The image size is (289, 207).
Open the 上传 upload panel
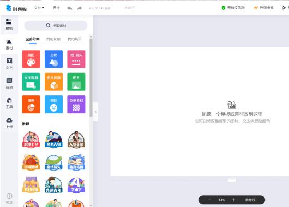(9, 123)
